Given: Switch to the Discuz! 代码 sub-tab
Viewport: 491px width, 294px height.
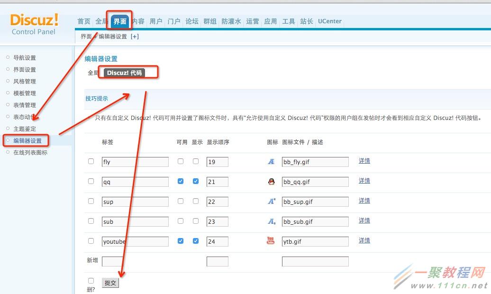Looking at the screenshot, I should click(x=124, y=73).
